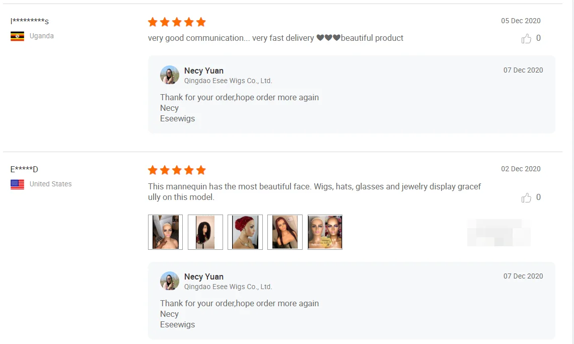574x344 pixels.
Task: Like the Uganda reviewer's review with thumbs-up
Action: [526, 39]
